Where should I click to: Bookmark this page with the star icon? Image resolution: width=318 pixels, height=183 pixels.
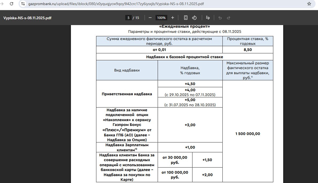(309, 4)
